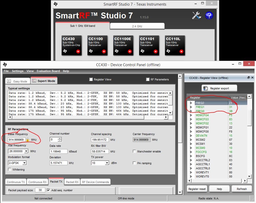
Task: Open the TX power dropdown
Action: pos(107,163)
